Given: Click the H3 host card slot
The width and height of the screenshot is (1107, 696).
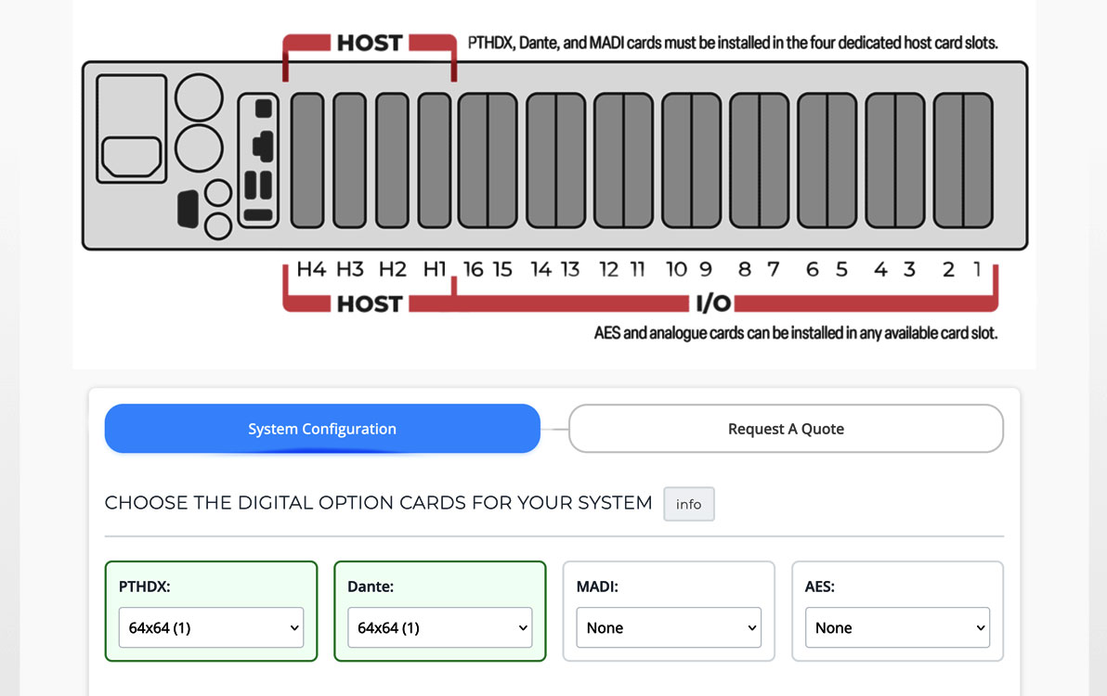Looking at the screenshot, I should 349,161.
